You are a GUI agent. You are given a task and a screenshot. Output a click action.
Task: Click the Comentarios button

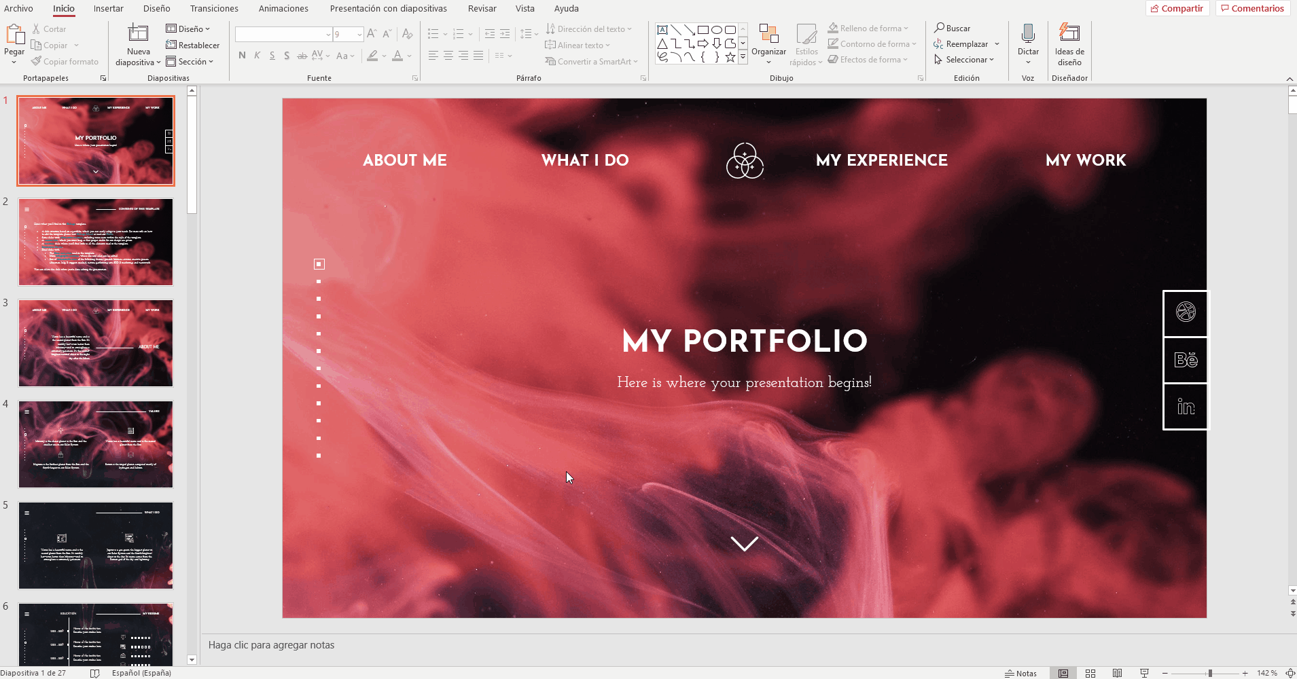coord(1252,8)
